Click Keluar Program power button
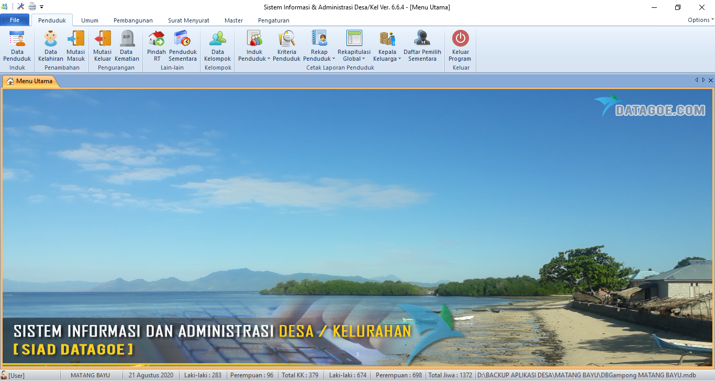 [460, 39]
